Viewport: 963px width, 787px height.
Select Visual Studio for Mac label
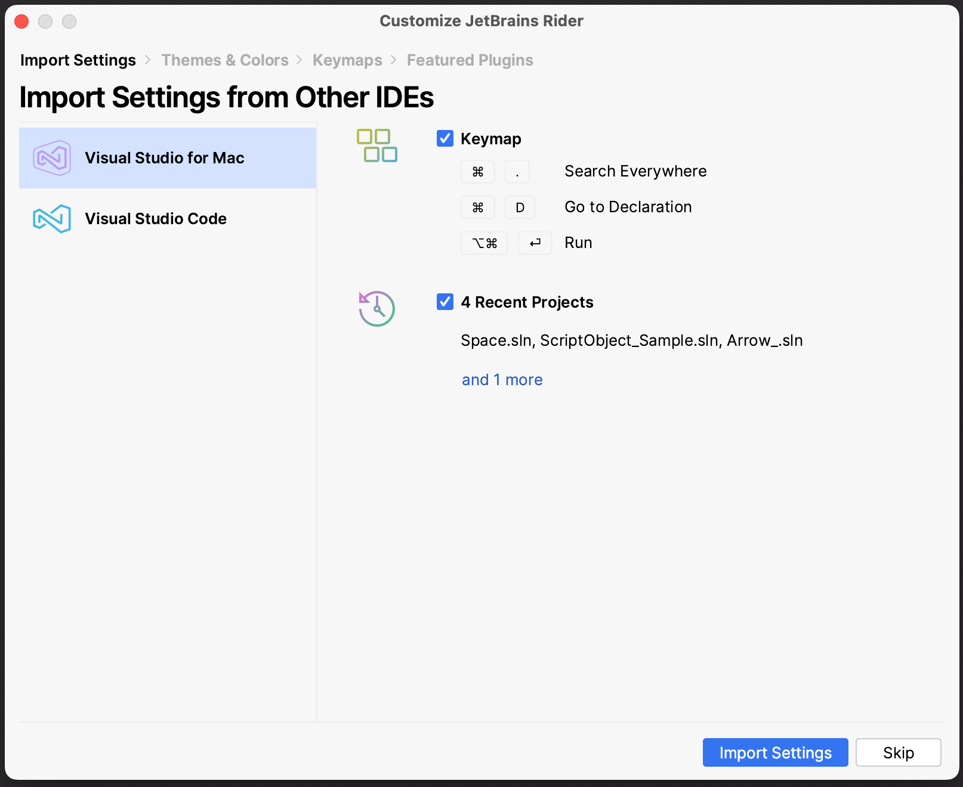tap(165, 158)
